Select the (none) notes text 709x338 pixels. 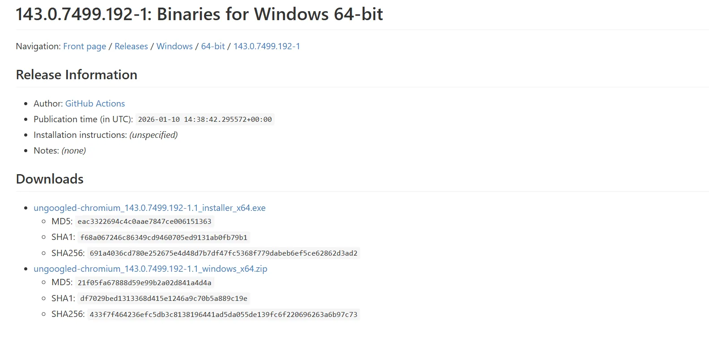click(74, 150)
